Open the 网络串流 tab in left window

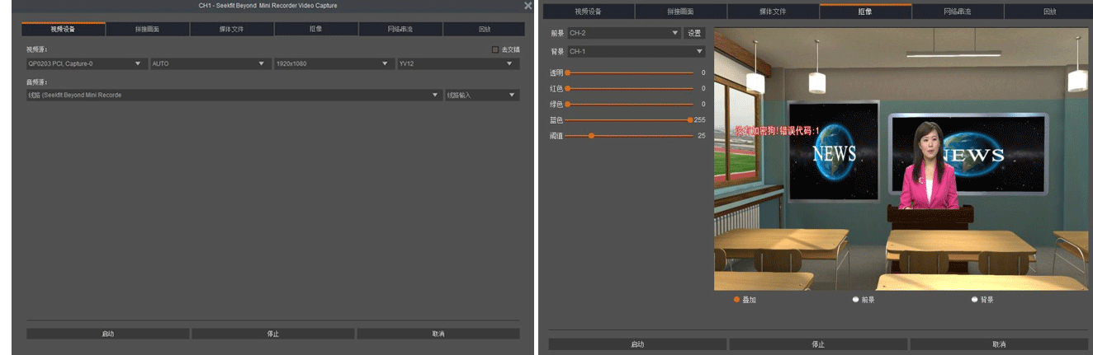[x=400, y=30]
